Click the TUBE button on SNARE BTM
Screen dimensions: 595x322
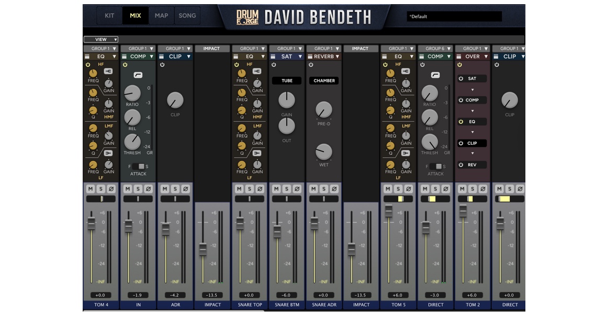click(286, 80)
